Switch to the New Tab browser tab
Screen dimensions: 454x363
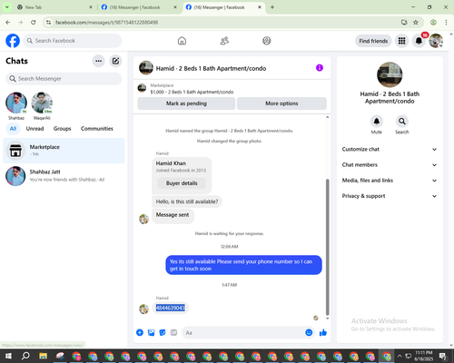pyautogui.click(x=54, y=7)
